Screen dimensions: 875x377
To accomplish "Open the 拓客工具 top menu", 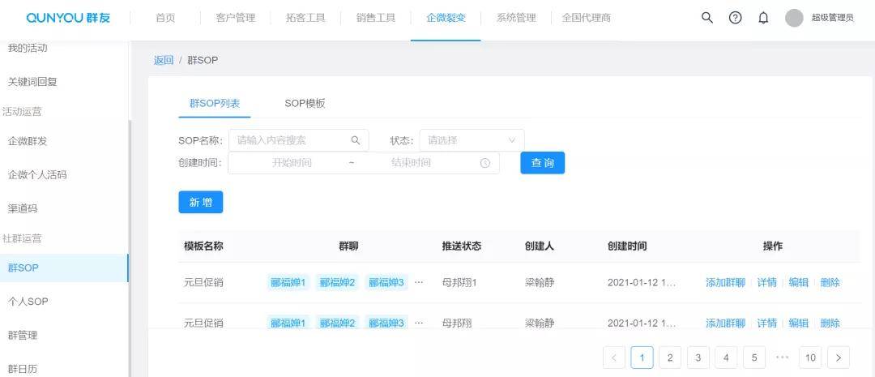I will (x=305, y=18).
